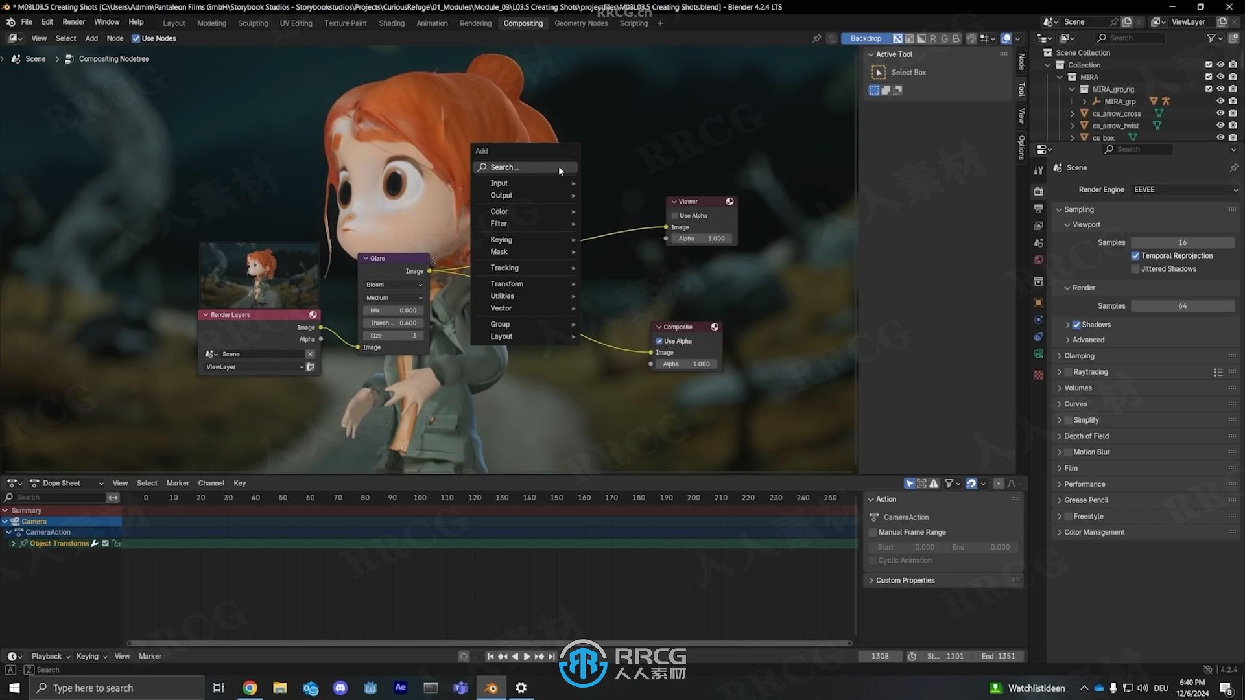Screen dimensions: 1245x700
Task: Show green channel only with G button
Action: pos(944,38)
